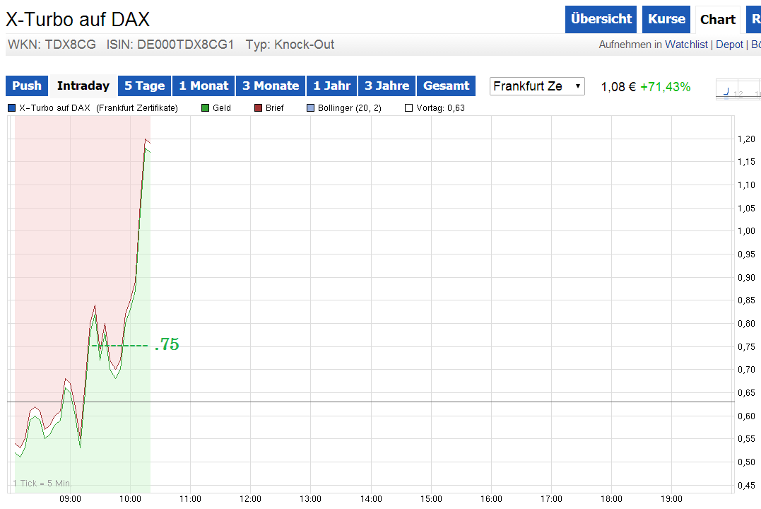Select the 5 Tage time range
Screen dimensions: 761x509
click(x=144, y=86)
